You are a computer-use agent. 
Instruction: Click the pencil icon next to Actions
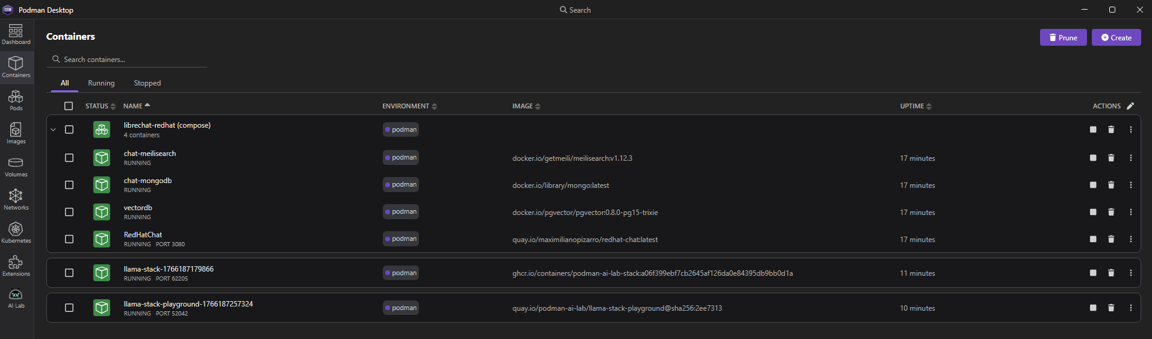(x=1130, y=106)
